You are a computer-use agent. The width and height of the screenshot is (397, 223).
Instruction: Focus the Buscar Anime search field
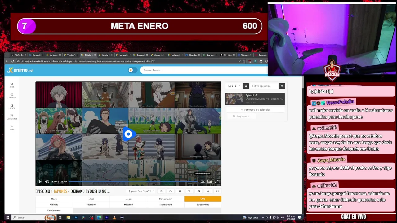(x=203, y=70)
